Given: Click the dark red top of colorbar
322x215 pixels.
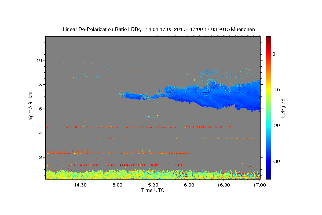Looking at the screenshot, I should point(268,38).
